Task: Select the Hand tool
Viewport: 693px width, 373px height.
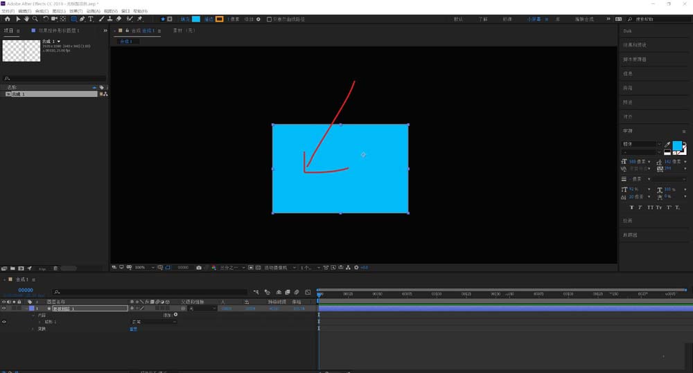Action: pos(26,19)
